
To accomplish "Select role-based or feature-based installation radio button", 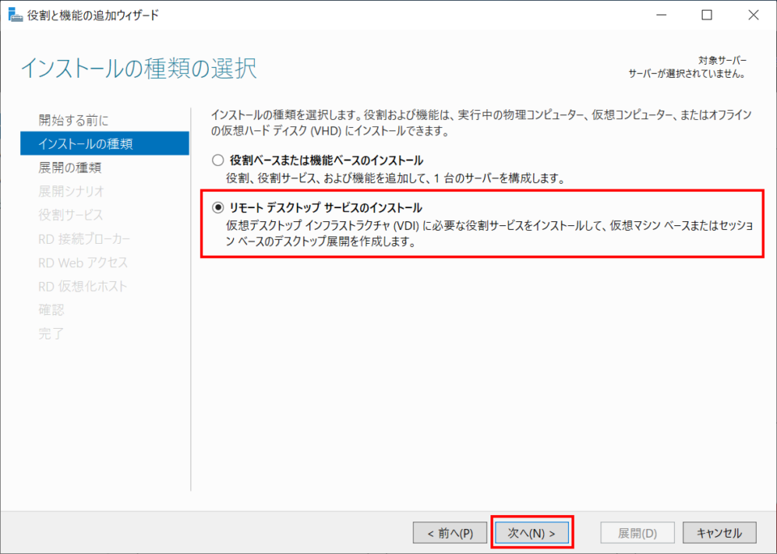I will pos(218,160).
